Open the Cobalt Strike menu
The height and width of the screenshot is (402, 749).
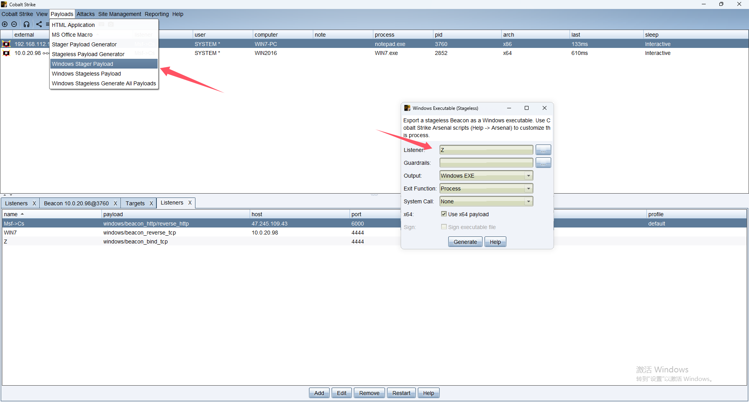[17, 14]
